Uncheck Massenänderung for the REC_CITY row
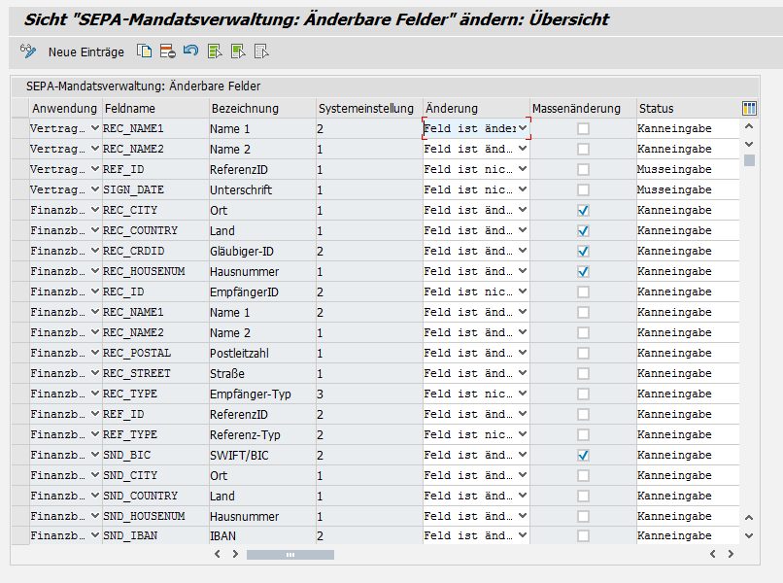Viewport: 783px width, 583px height. tap(583, 210)
